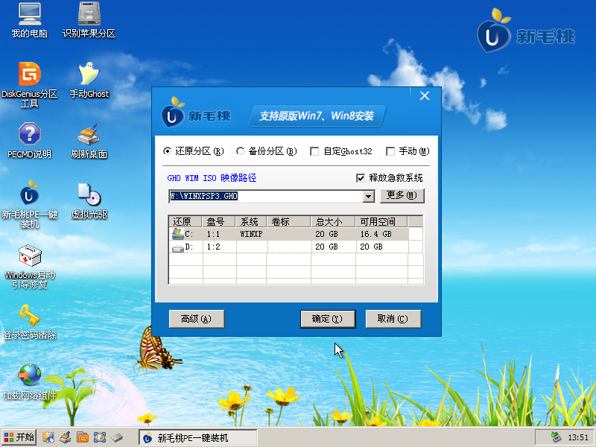Open 加载网络组件 desktop icon
The width and height of the screenshot is (596, 447).
coord(30,376)
